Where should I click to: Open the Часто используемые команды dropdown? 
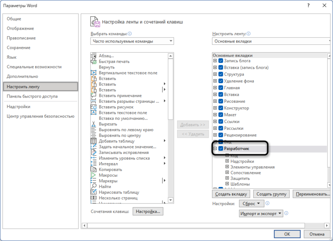tap(172, 41)
